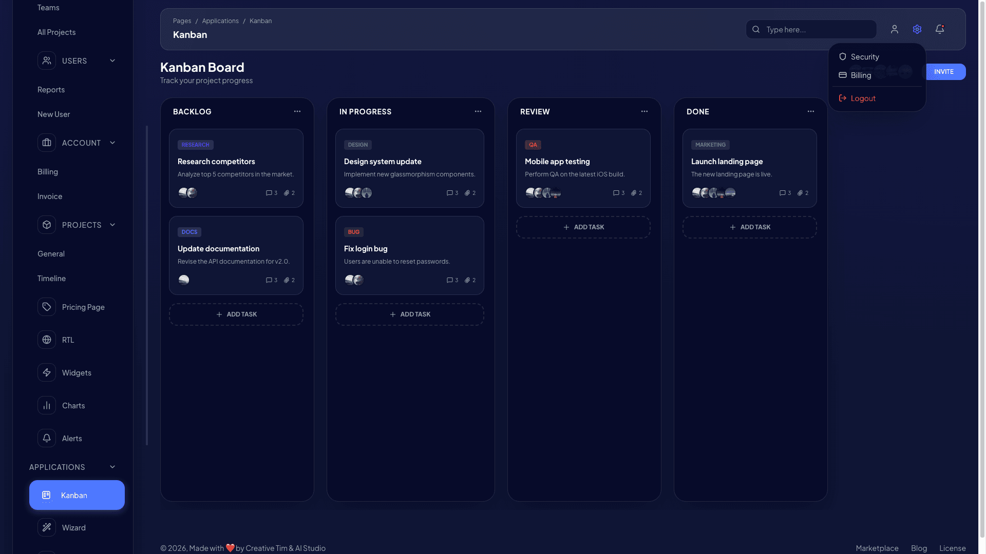Collapse the ACCOUNT dropdown

click(112, 143)
